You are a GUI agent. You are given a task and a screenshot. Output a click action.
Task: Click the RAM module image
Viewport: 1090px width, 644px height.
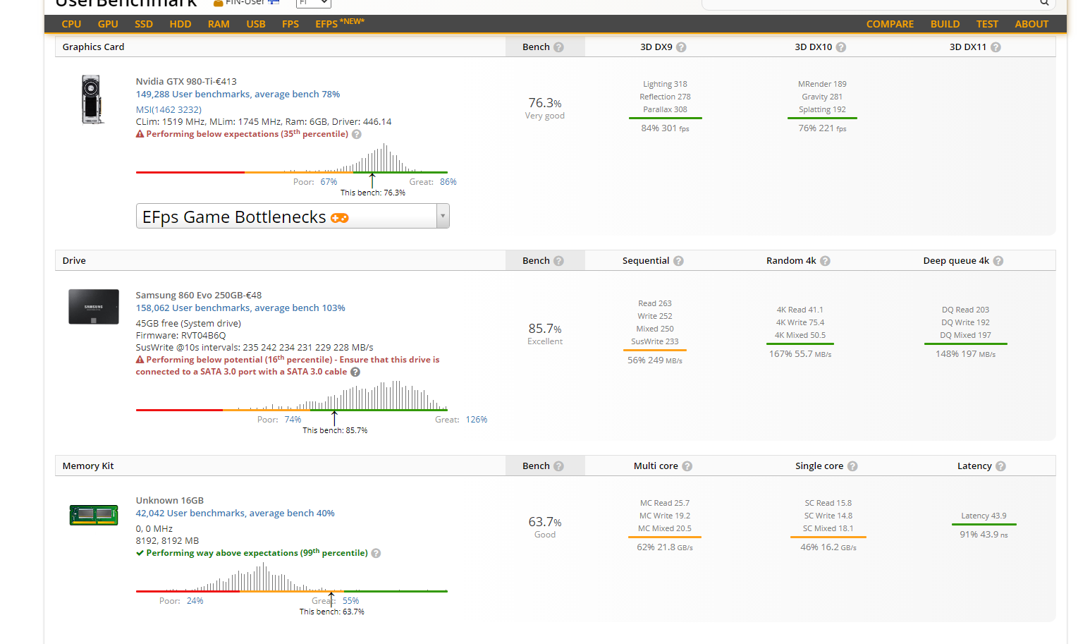(94, 515)
